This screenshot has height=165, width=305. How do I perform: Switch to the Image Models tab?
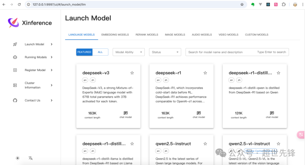pyautogui.click(x=175, y=34)
